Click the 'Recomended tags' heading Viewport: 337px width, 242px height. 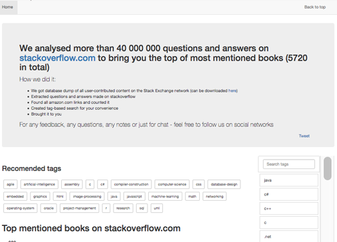coord(32,168)
